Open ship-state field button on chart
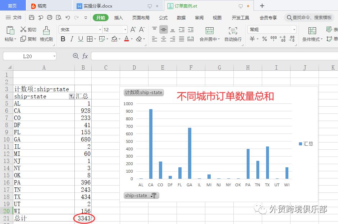 click(141, 195)
